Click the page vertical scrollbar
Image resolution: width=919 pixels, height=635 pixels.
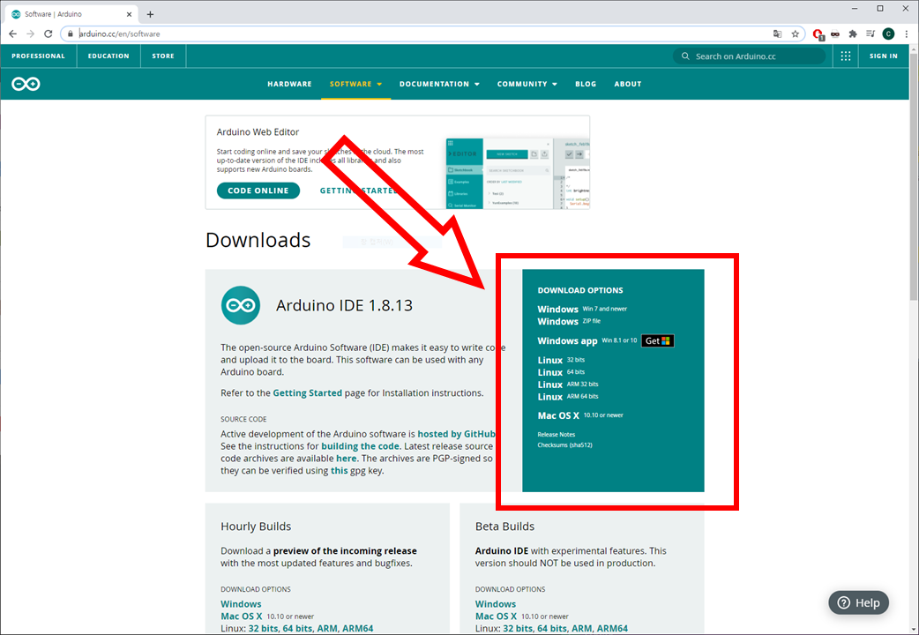pyautogui.click(x=914, y=179)
